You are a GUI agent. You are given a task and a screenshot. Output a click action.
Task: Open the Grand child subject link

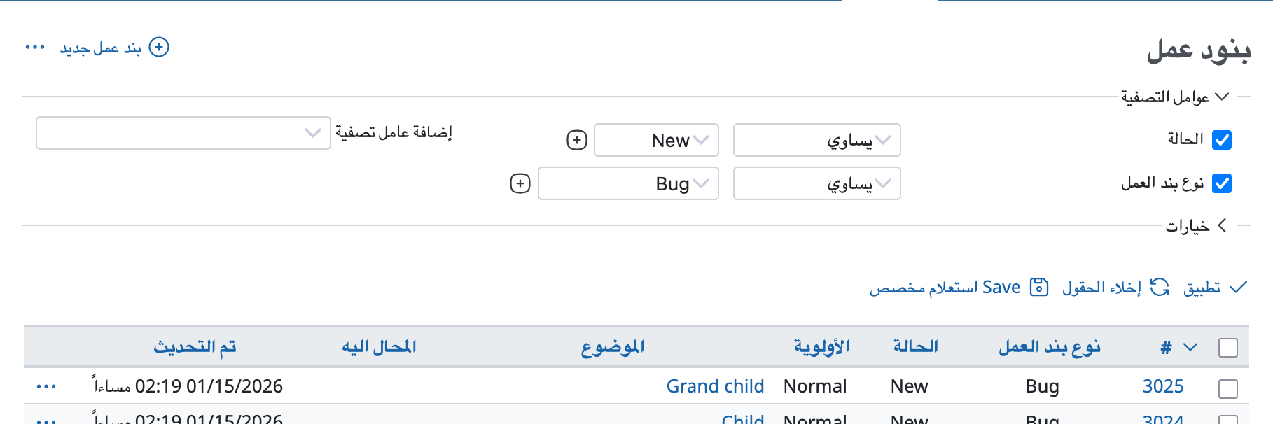click(x=715, y=386)
